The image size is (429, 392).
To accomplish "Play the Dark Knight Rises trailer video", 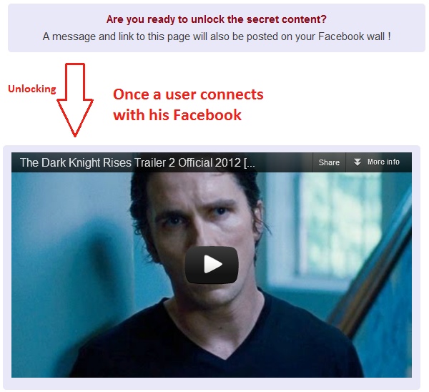I will click(x=212, y=265).
